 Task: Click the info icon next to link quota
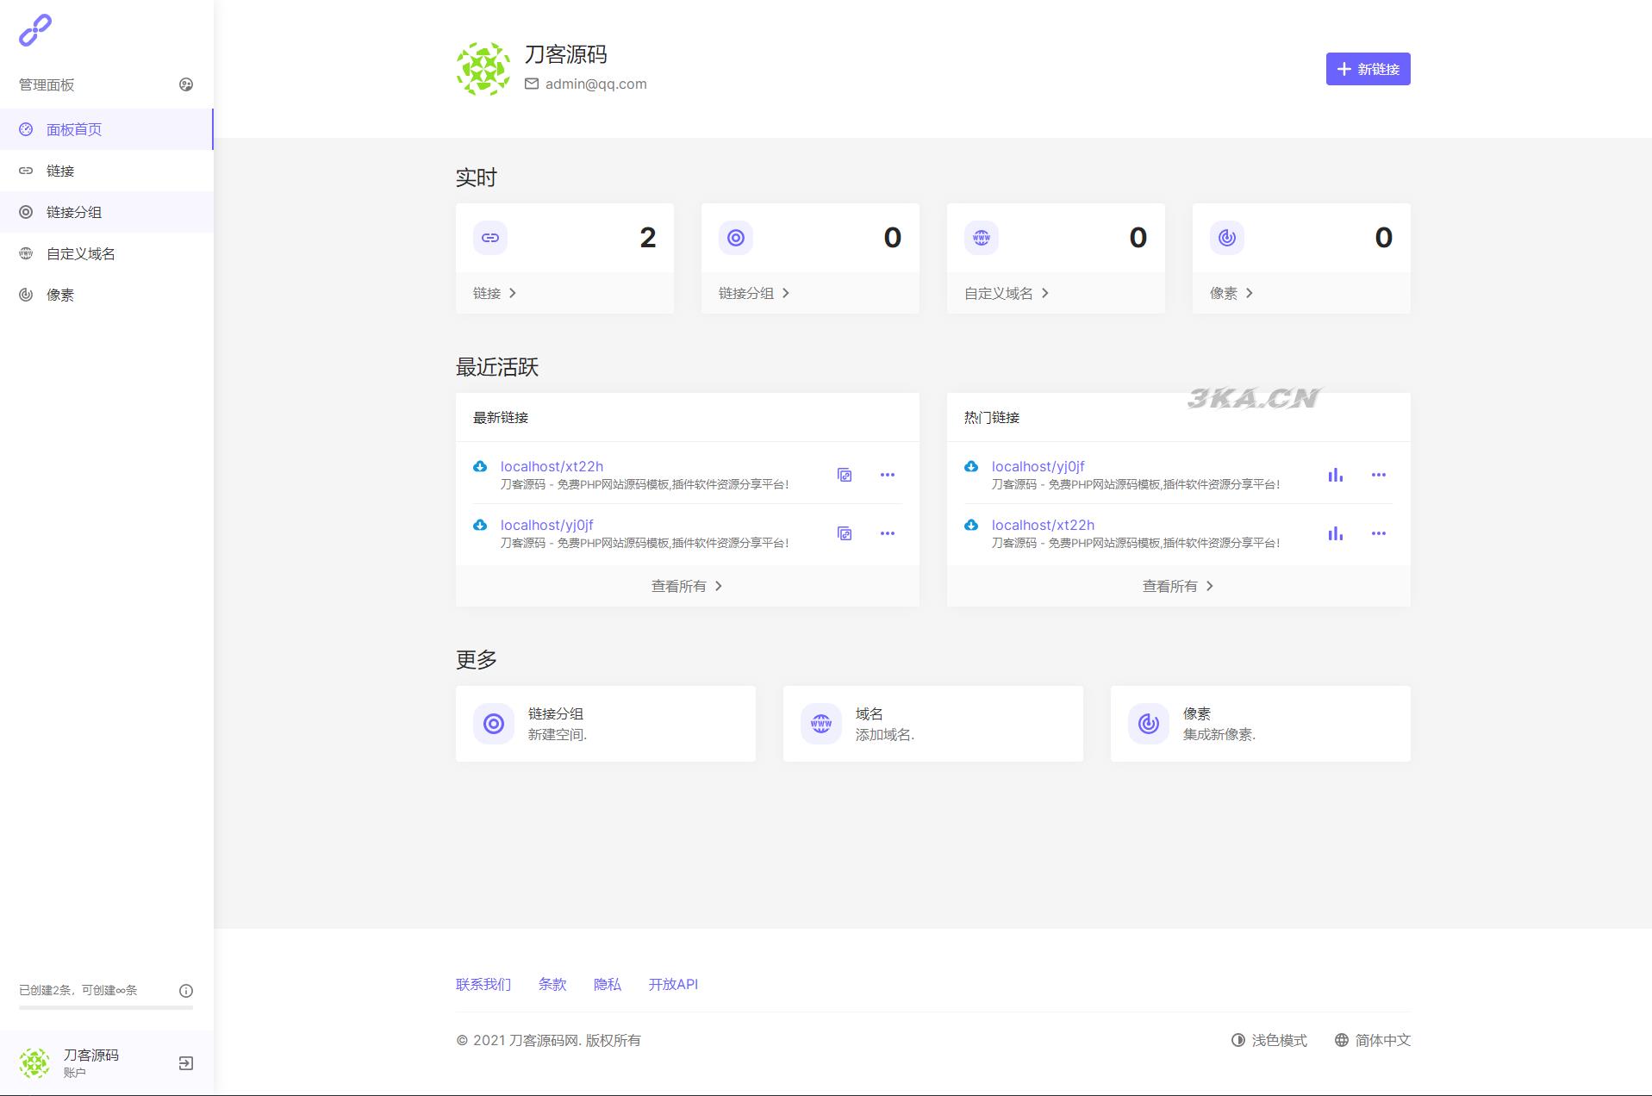point(185,991)
